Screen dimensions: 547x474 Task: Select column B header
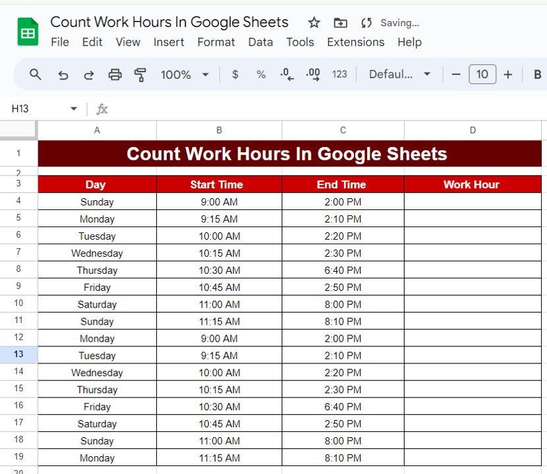(x=219, y=130)
